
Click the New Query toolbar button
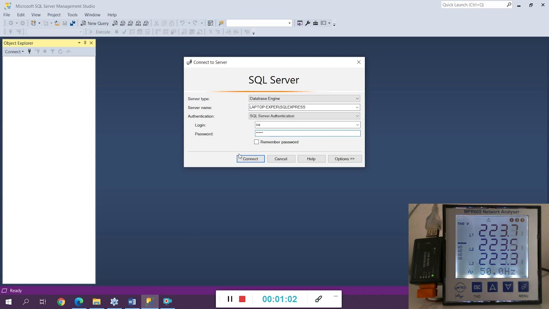(x=95, y=23)
